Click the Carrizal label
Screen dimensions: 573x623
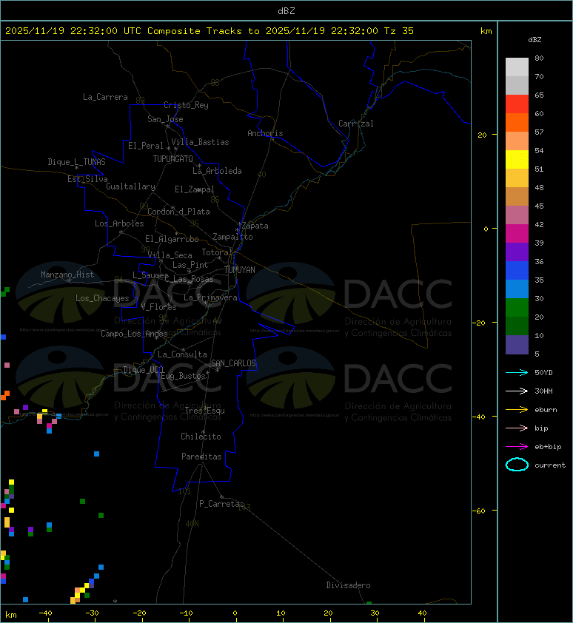(356, 124)
